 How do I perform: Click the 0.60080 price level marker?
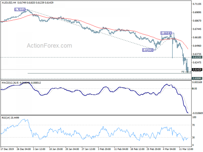tap(197, 78)
